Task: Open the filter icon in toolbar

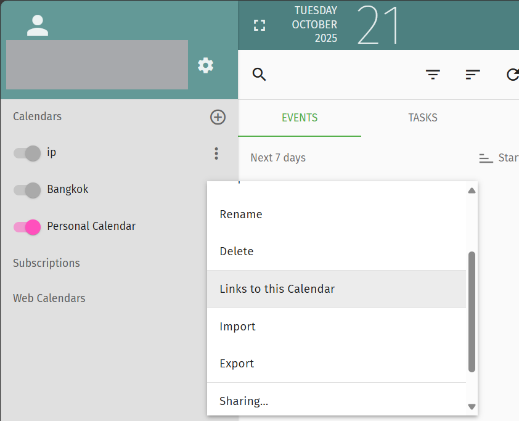Action: tap(433, 75)
